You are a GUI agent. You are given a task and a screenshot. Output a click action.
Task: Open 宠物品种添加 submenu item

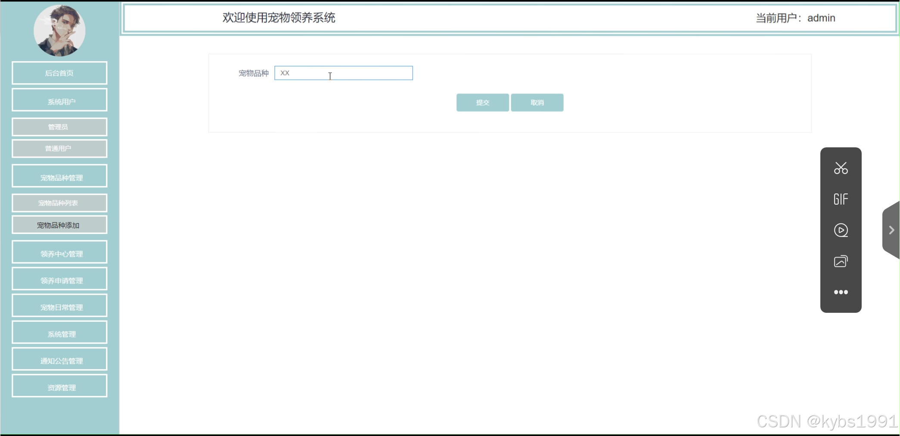pyautogui.click(x=59, y=225)
